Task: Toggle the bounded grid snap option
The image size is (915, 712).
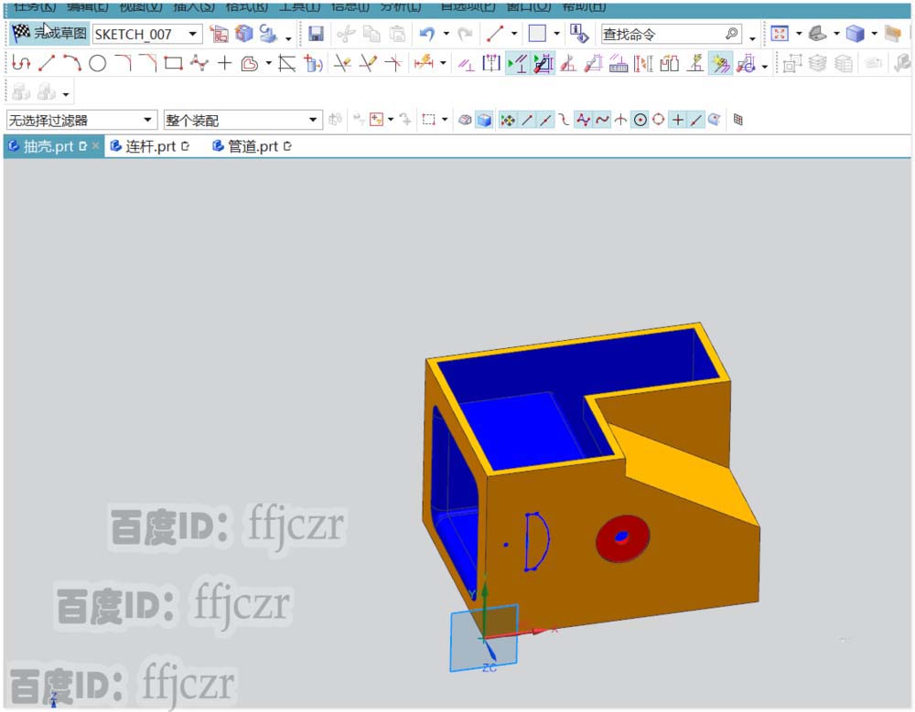Action: (738, 120)
